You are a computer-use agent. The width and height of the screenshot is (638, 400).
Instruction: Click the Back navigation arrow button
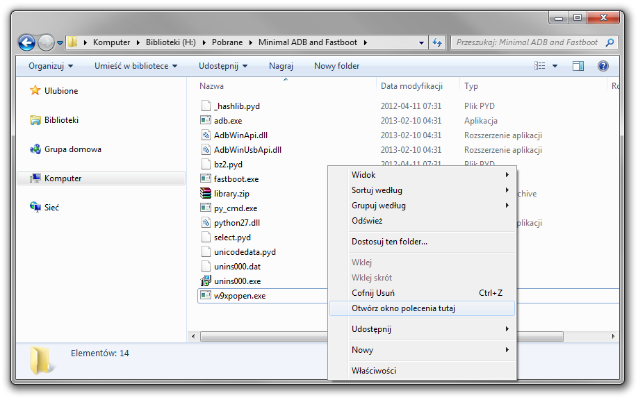(x=26, y=42)
